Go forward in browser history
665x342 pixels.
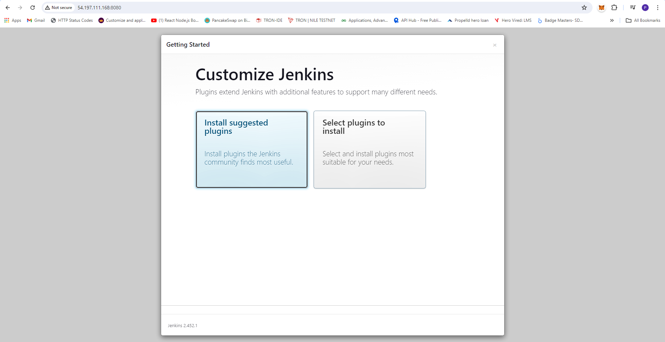20,8
